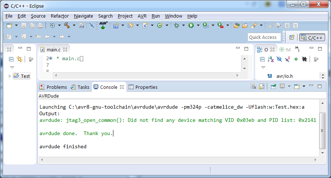Image resolution: width=331 pixels, height=178 pixels.
Task: Click the Display Selected Console icon
Action: 282,86
